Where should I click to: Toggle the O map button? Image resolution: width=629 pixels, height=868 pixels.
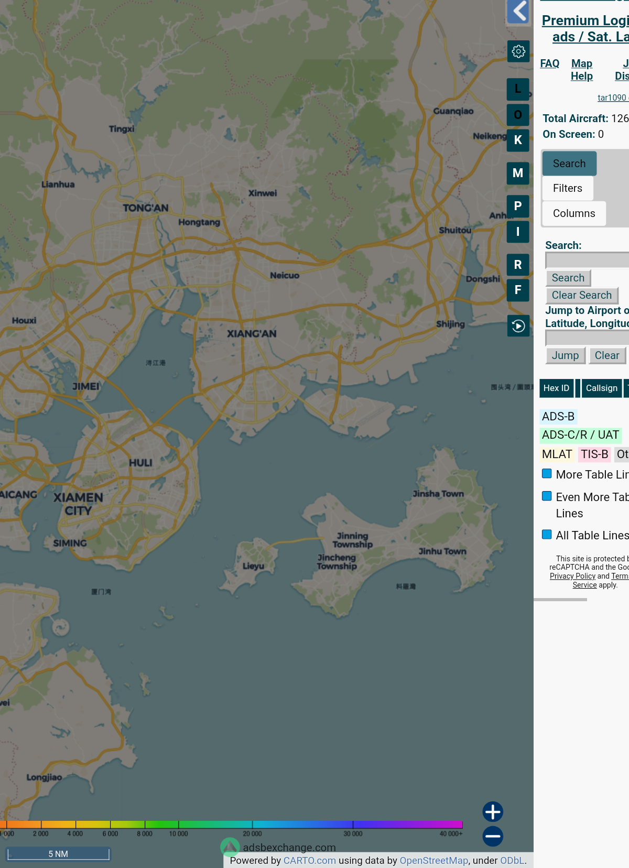pos(518,115)
